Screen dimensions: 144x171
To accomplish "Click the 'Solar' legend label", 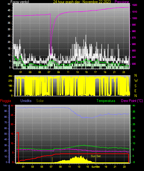I will point(40,101).
